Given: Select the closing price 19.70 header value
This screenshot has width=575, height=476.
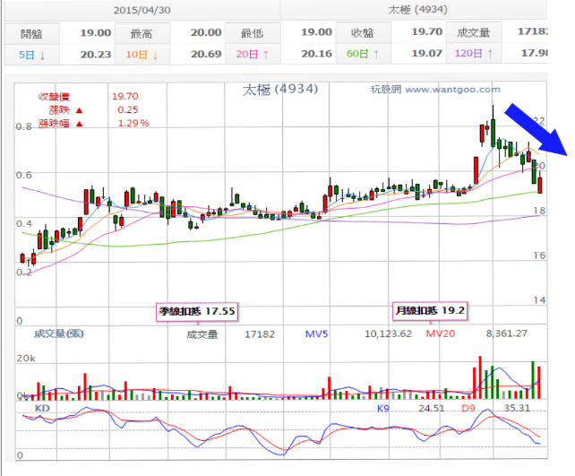Looking at the screenshot, I should coord(427,32).
